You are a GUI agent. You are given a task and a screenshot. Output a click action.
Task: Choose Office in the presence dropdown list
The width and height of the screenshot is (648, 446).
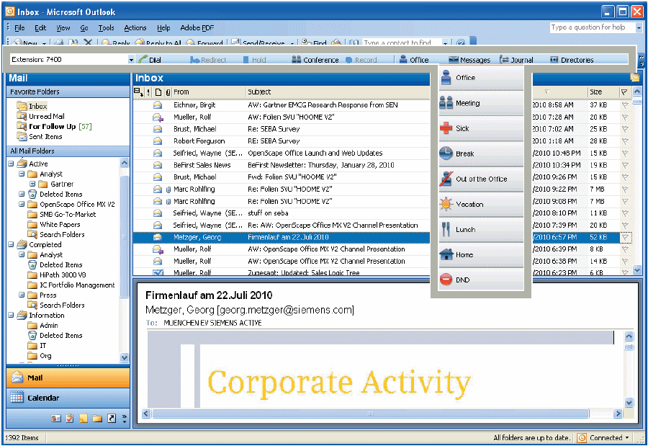481,77
